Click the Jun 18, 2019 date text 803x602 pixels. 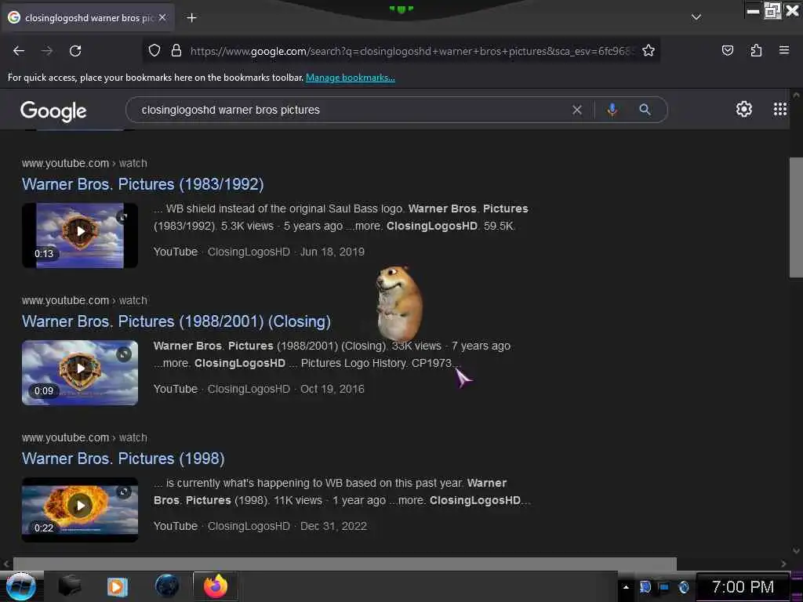click(332, 252)
